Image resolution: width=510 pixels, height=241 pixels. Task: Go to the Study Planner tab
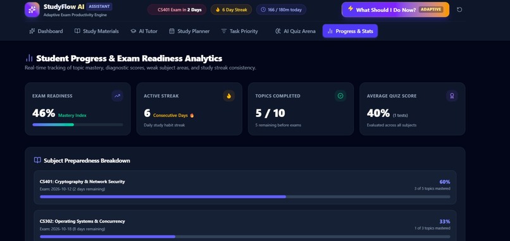[x=190, y=31]
